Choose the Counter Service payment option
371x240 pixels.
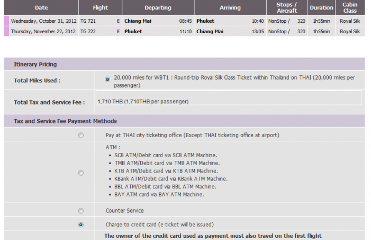(80, 210)
